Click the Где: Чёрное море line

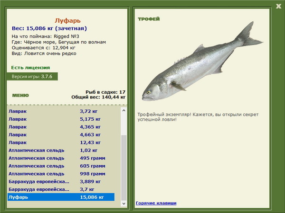click(59, 42)
